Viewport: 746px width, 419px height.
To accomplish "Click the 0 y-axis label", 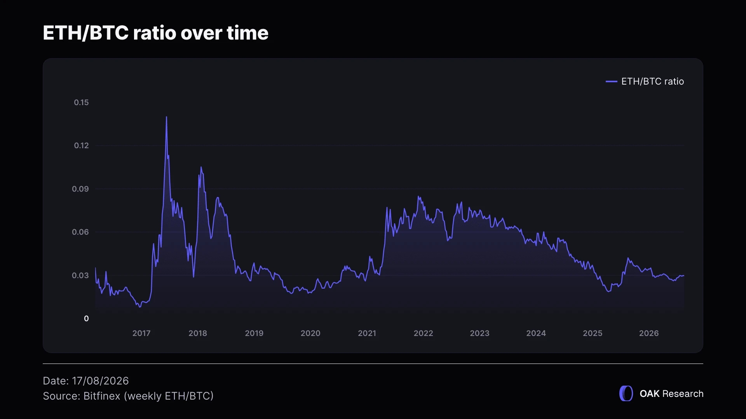I will click(86, 319).
